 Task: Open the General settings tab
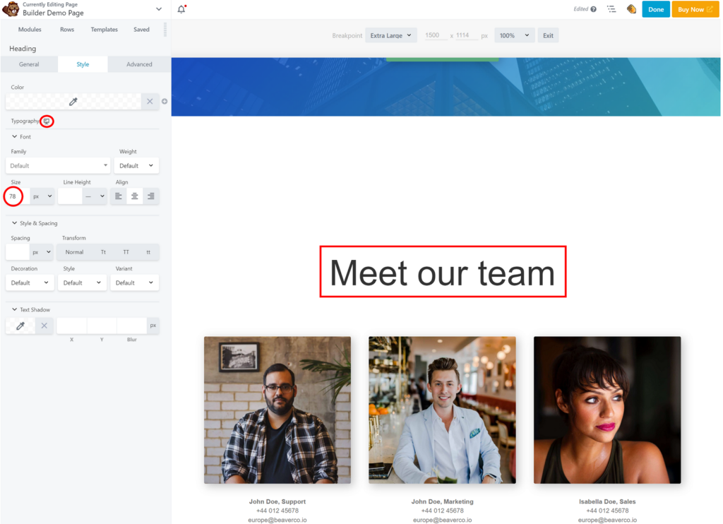[29, 64]
